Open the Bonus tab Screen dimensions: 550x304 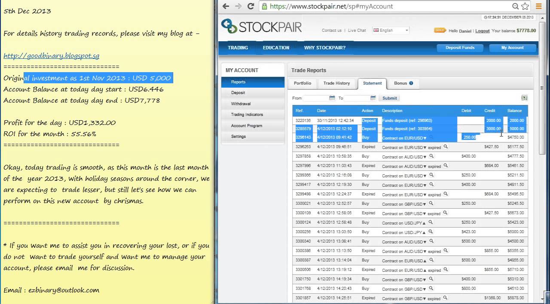click(403, 83)
